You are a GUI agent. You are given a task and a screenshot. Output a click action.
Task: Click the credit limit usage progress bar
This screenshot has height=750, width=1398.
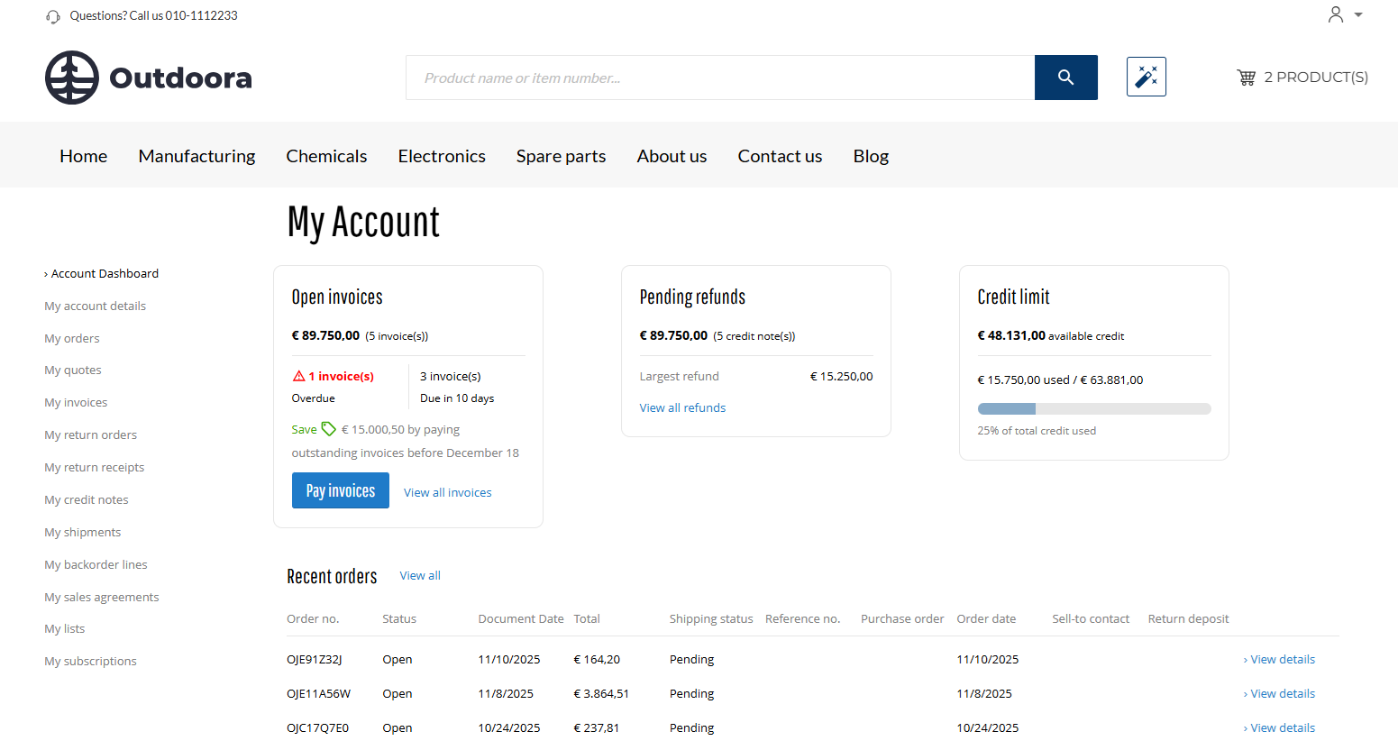tap(1093, 409)
